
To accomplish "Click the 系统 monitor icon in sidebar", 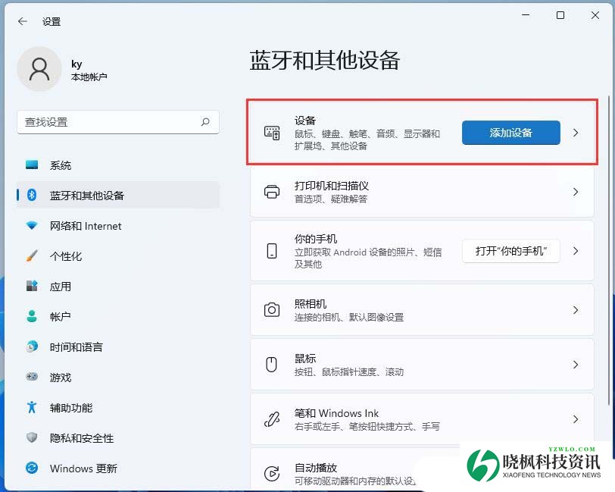I will [x=32, y=165].
